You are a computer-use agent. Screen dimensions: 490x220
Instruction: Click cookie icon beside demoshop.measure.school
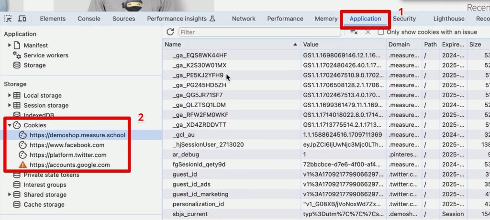[x=23, y=135]
